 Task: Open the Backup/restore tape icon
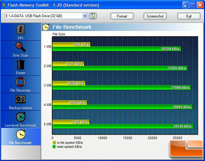point(20,100)
